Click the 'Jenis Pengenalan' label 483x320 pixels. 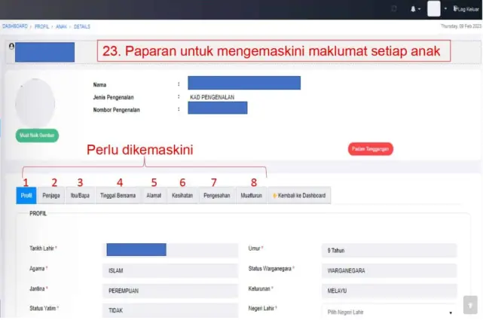click(x=113, y=97)
